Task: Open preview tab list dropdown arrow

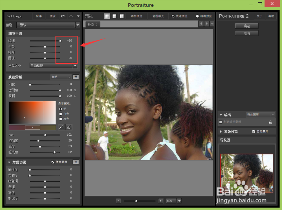Action: coord(212,24)
